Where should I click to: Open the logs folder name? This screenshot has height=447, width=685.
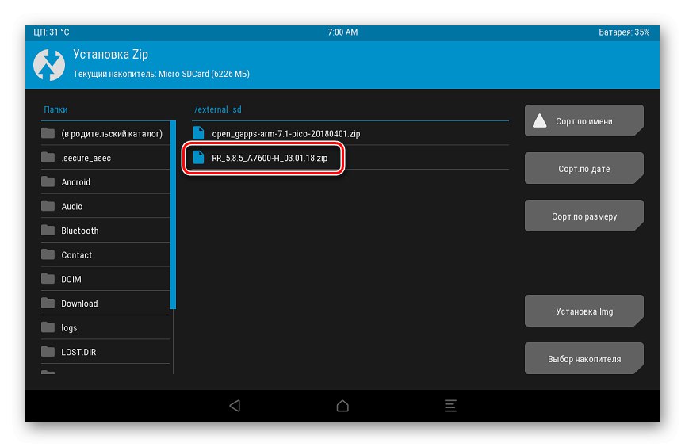pos(69,328)
